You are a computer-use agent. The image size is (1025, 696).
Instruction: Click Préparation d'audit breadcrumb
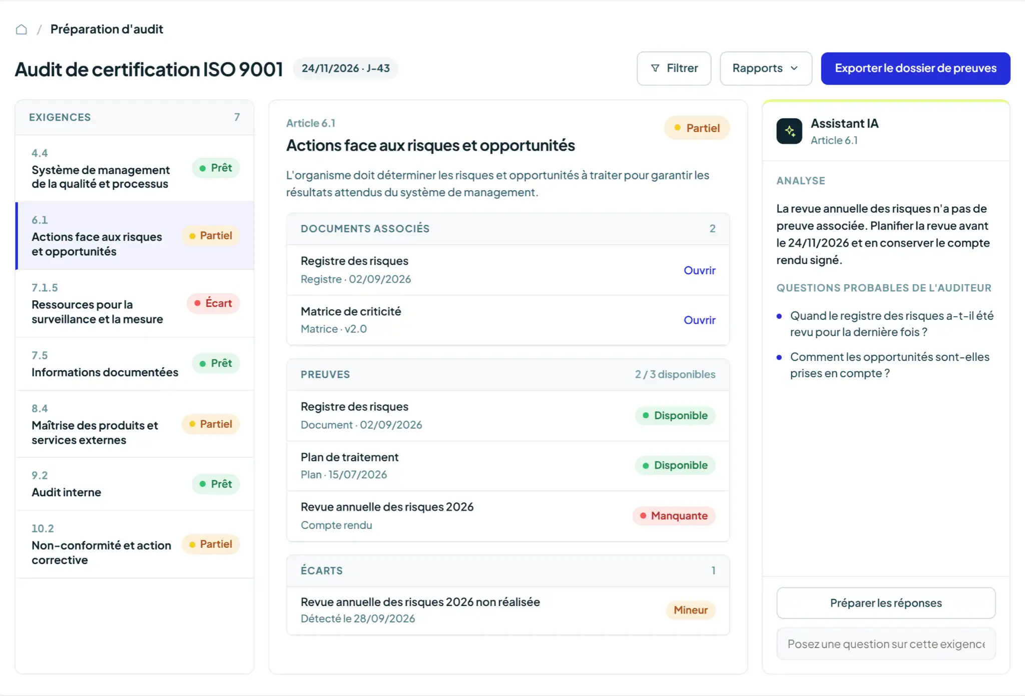point(107,30)
